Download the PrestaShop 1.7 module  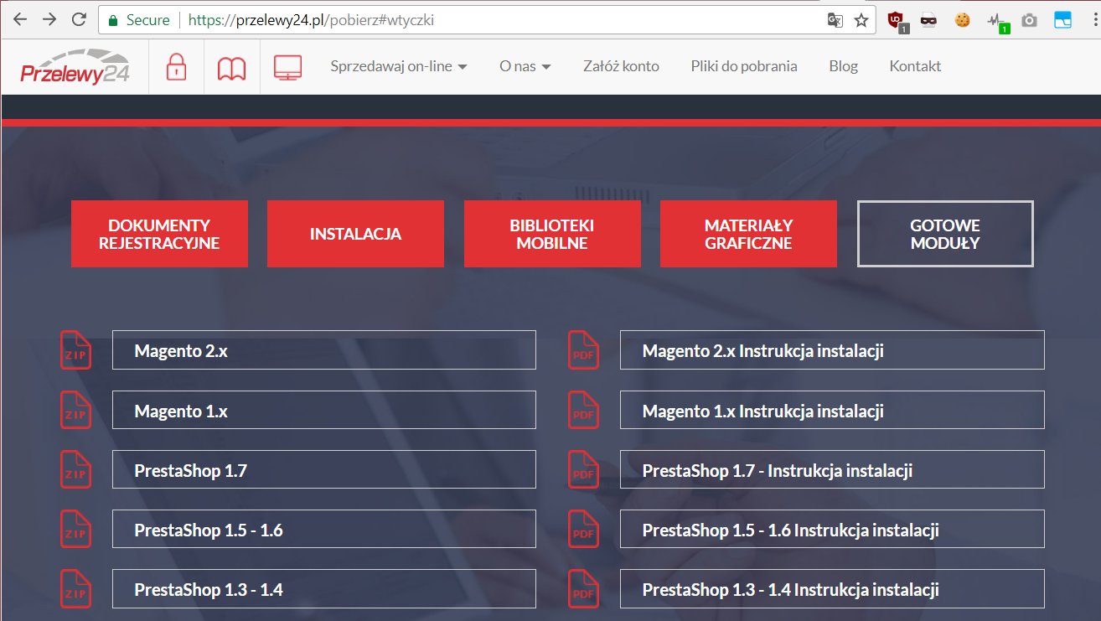click(x=324, y=469)
